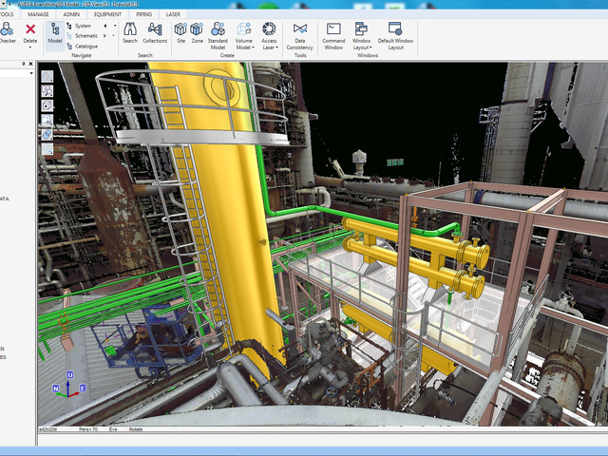The image size is (608, 456).
Task: Open Data Consistency tool
Action: [300, 30]
